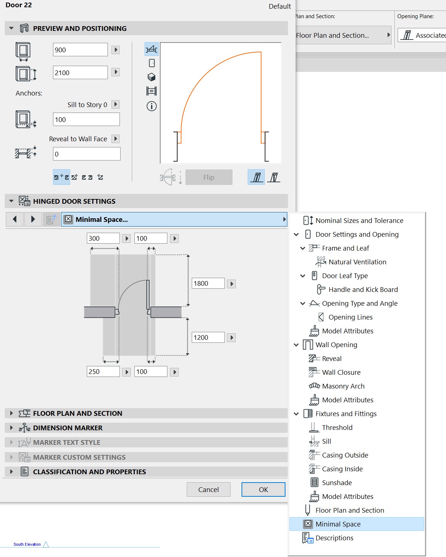Image resolution: width=446 pixels, height=557 pixels.
Task: Select the floor plan preview icon
Action: (x=151, y=49)
